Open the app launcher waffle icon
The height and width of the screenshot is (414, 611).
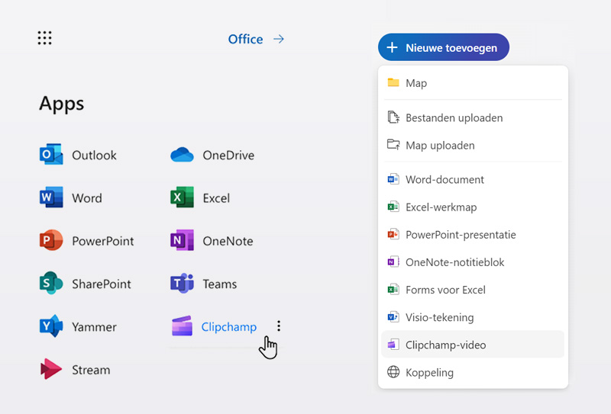pyautogui.click(x=44, y=38)
